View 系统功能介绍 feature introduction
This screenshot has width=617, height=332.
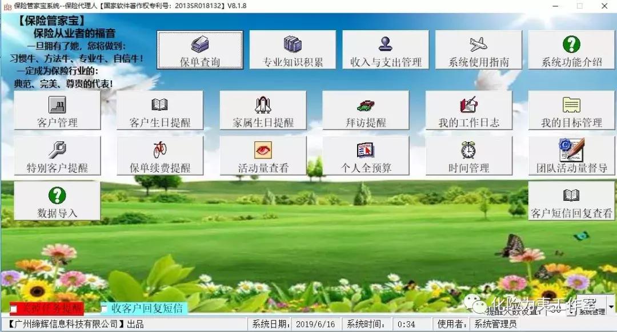pyautogui.click(x=571, y=50)
